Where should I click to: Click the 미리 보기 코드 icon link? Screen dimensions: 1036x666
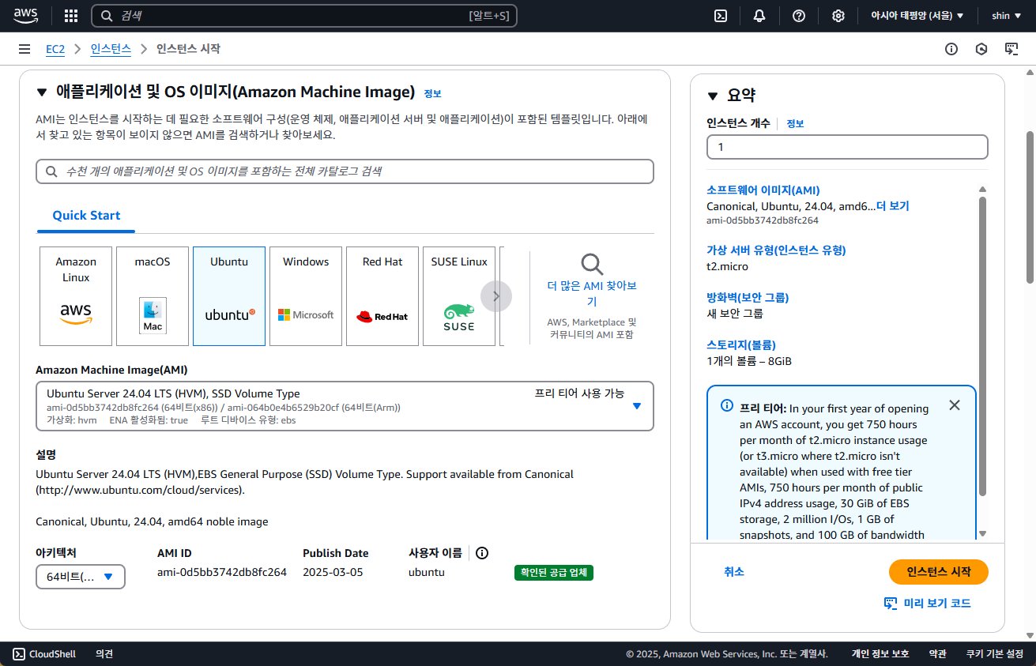point(927,603)
